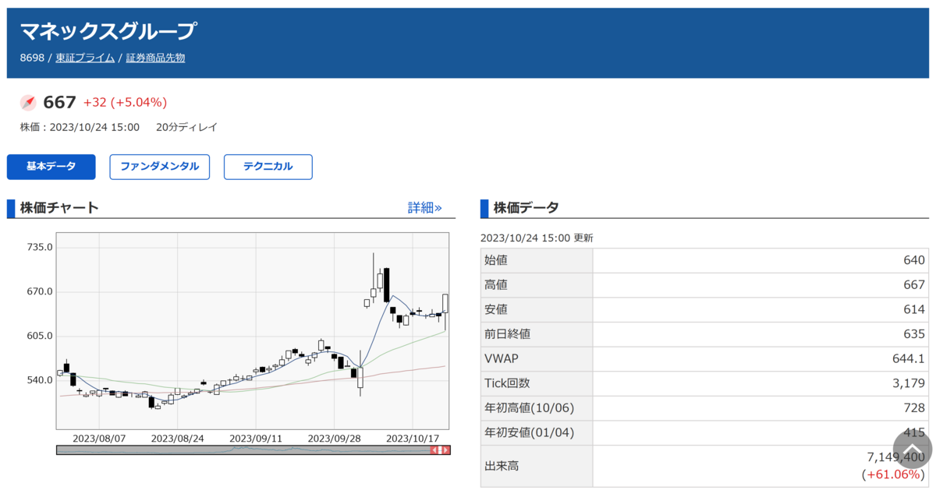Open the 詳細» chart details link
The width and height of the screenshot is (936, 490).
[x=425, y=208]
